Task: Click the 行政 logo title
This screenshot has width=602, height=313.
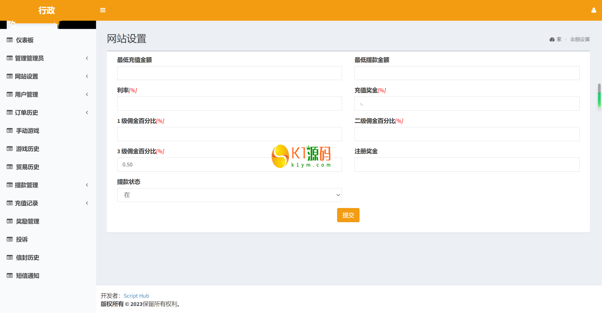Action: coord(47,10)
